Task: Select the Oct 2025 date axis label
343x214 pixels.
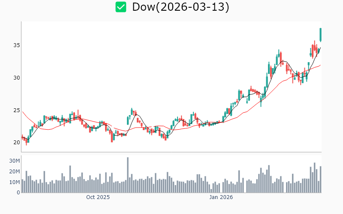Action: coord(98,197)
